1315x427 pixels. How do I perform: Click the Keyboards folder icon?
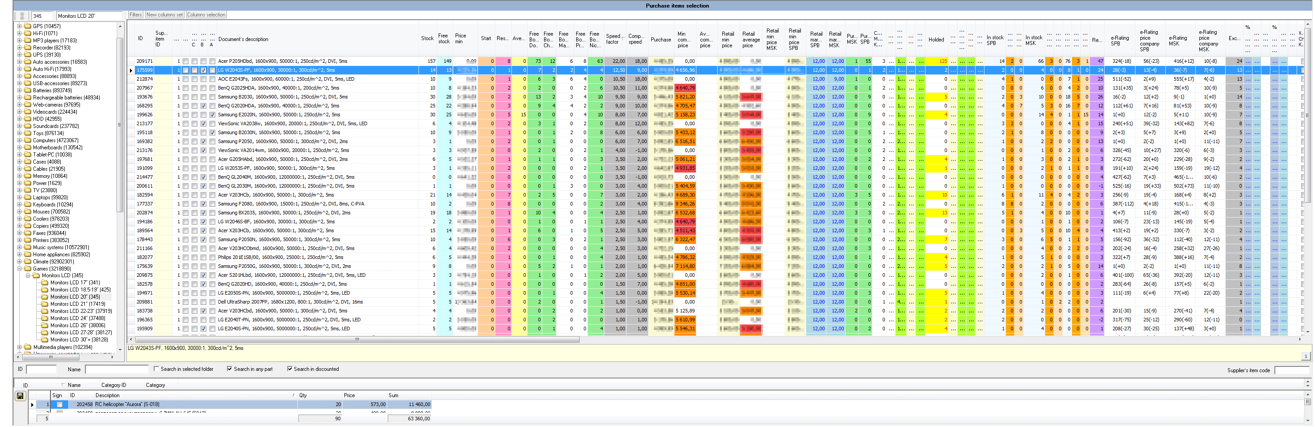click(x=28, y=204)
